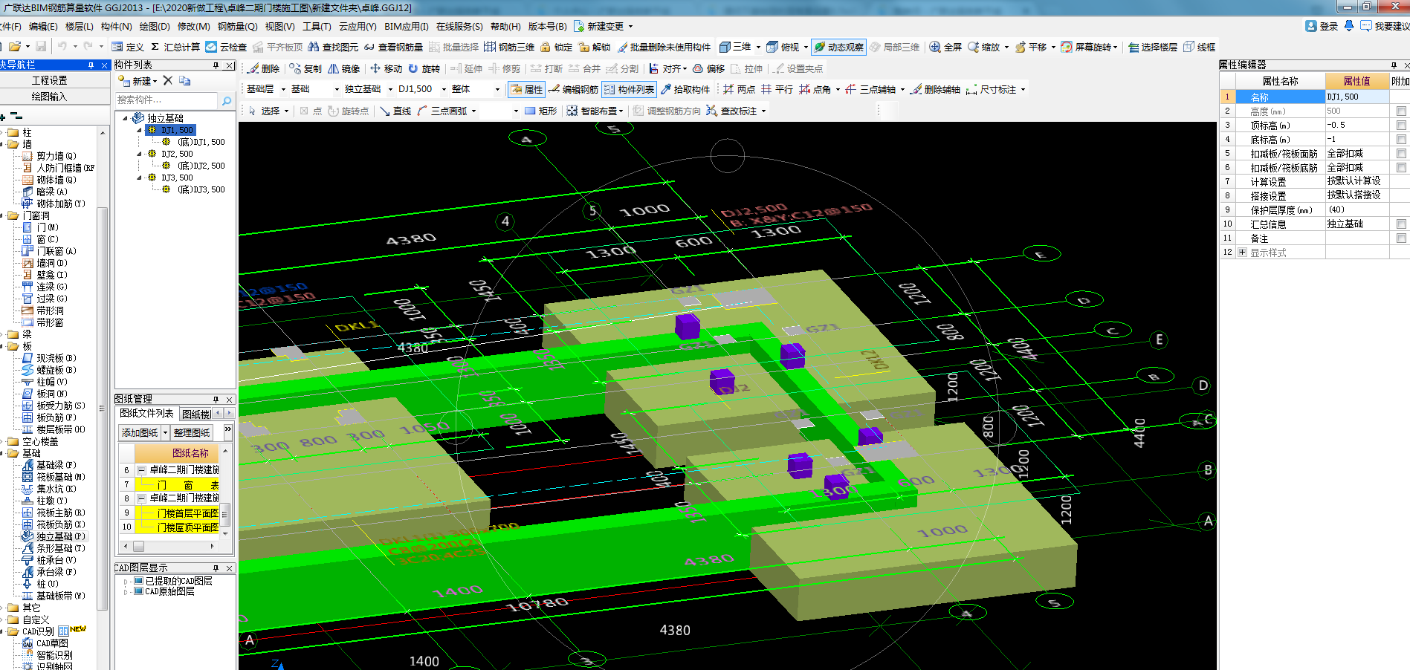
Task: Click the 保护层厚度 value cell (40)
Action: coord(1357,209)
